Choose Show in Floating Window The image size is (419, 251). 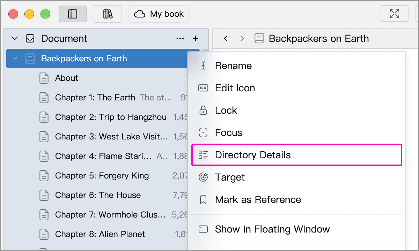pyautogui.click(x=297, y=229)
